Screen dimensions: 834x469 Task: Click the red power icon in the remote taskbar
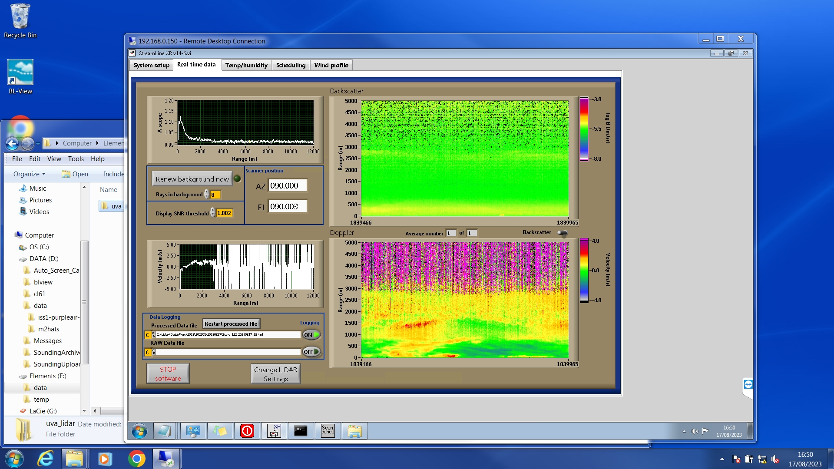[x=247, y=431]
